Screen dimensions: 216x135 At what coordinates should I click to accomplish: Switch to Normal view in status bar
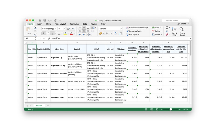[x=146, y=109]
